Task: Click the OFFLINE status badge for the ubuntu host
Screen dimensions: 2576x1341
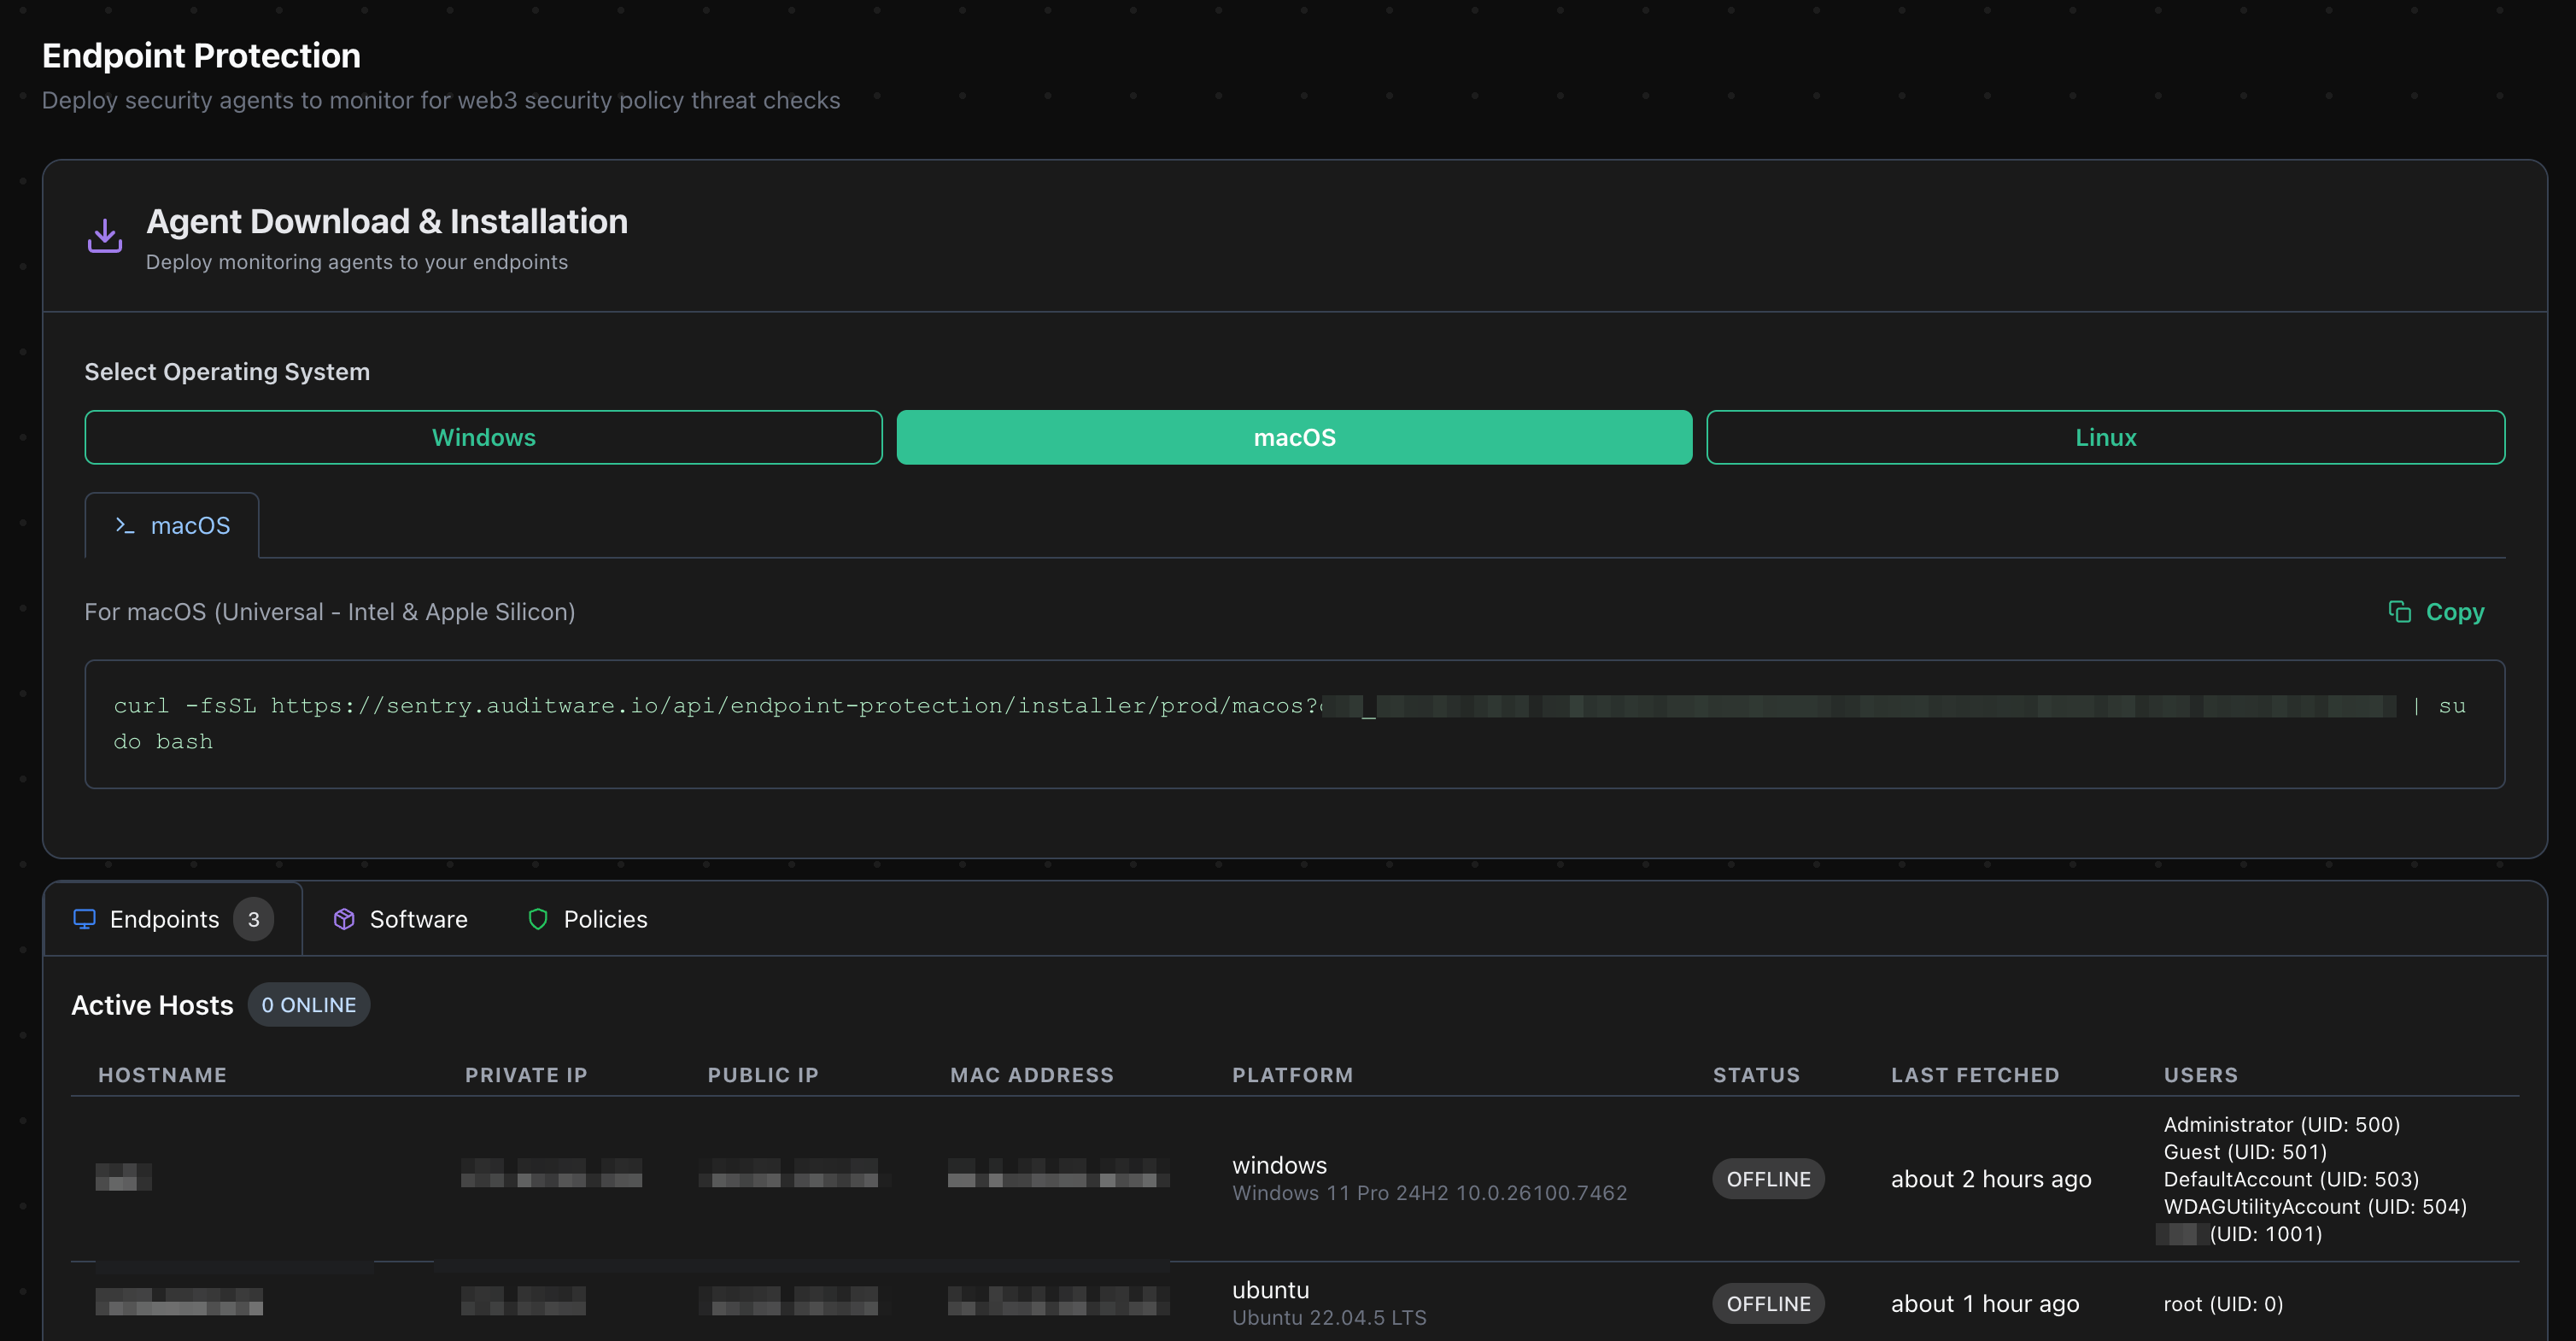Action: [x=1768, y=1303]
